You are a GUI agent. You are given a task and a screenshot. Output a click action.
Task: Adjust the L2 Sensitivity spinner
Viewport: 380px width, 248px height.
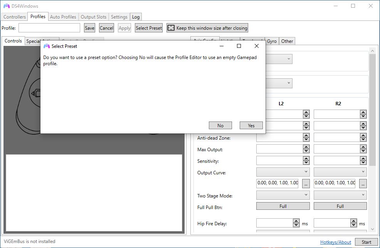(x=306, y=160)
